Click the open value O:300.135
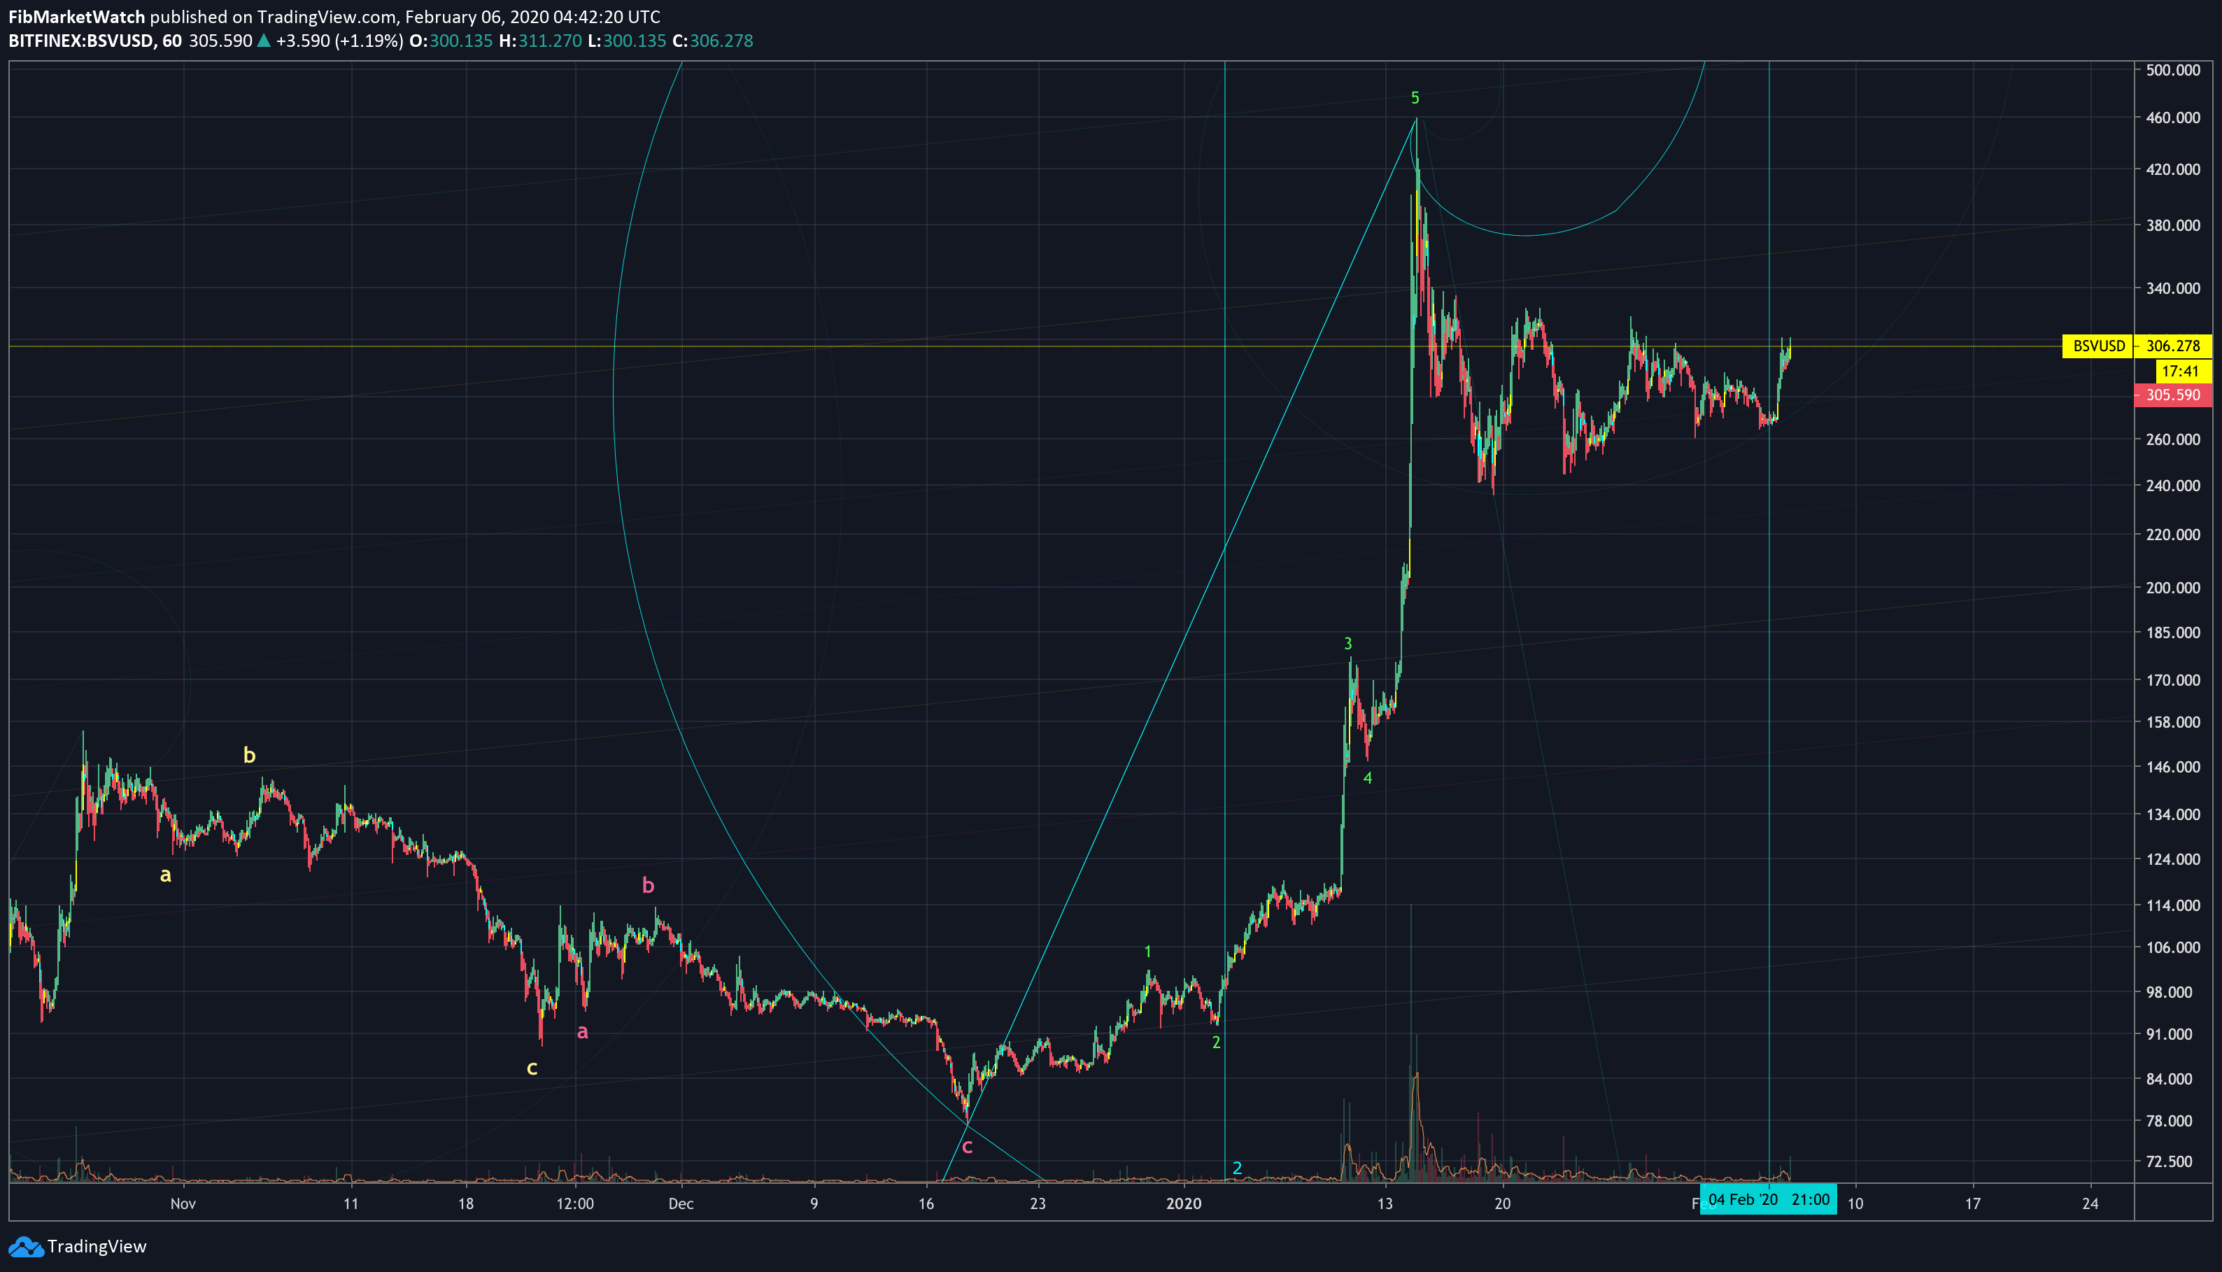This screenshot has height=1272, width=2222. [x=451, y=41]
